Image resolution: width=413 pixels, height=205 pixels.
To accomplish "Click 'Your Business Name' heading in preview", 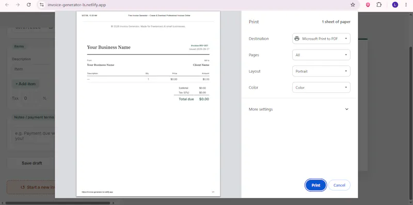I will [109, 47].
